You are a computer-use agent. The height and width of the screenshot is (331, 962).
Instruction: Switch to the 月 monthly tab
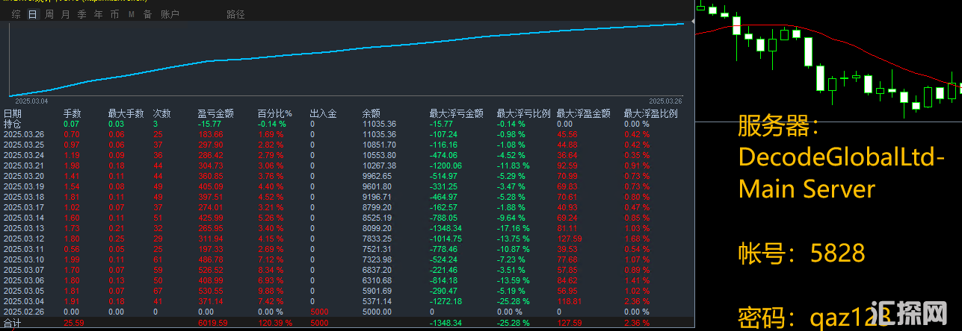click(x=65, y=14)
